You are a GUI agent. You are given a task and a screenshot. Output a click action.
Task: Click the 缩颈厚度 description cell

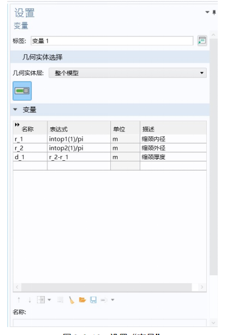[173, 157]
